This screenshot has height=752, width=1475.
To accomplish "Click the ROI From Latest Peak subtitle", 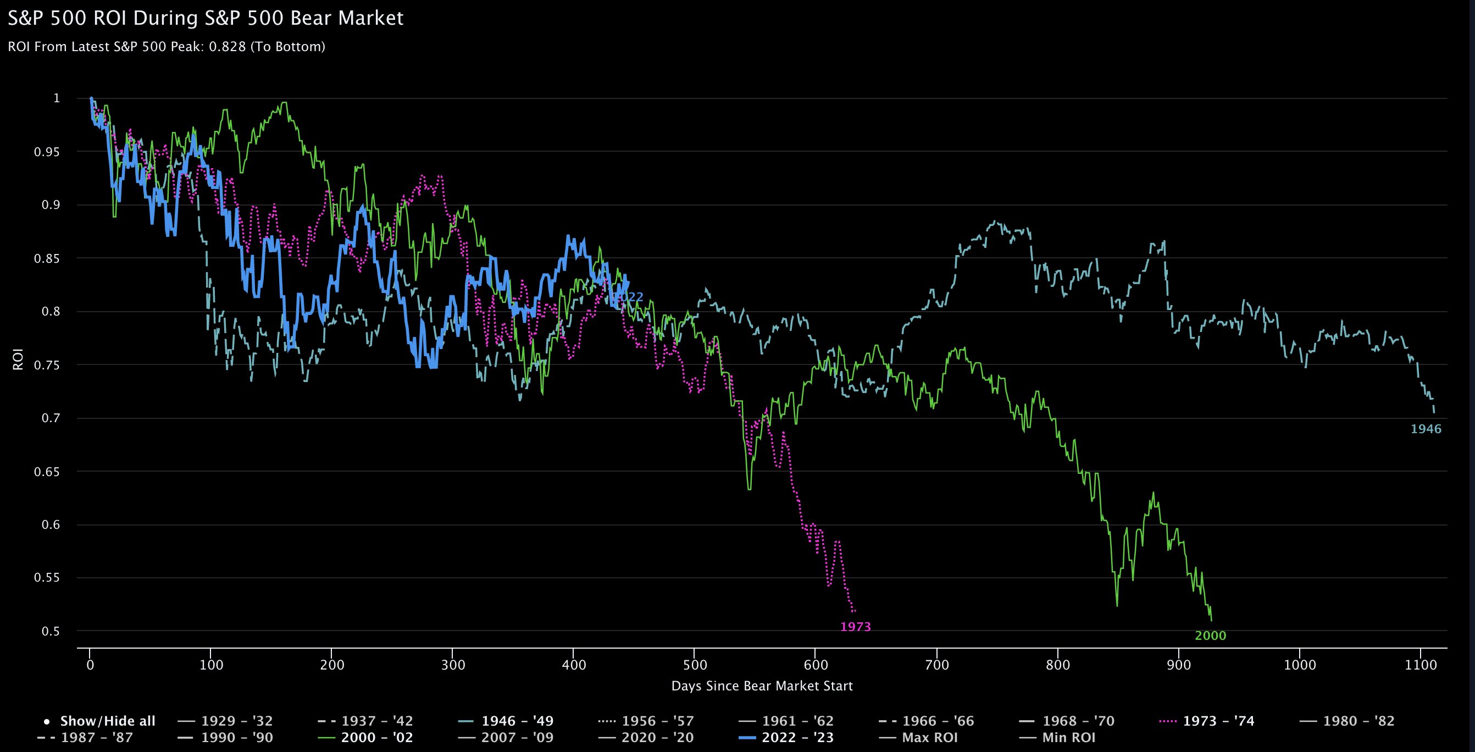I will pos(167,47).
